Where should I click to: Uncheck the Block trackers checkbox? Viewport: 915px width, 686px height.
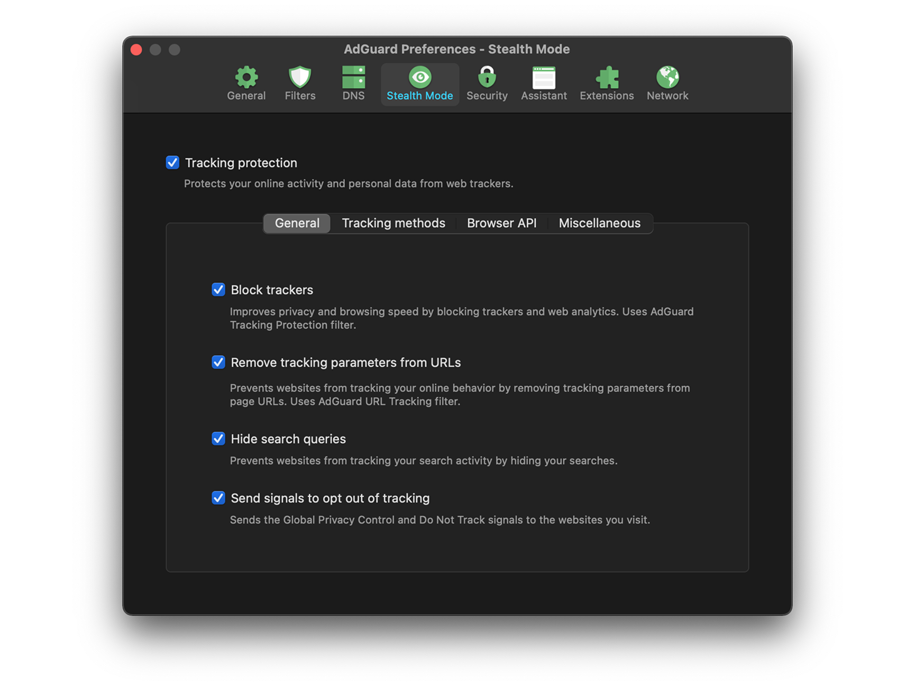[218, 290]
